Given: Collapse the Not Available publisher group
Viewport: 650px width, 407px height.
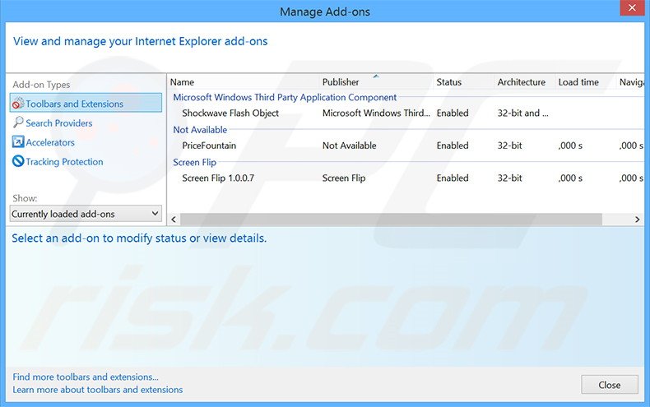Looking at the screenshot, I should pos(200,130).
